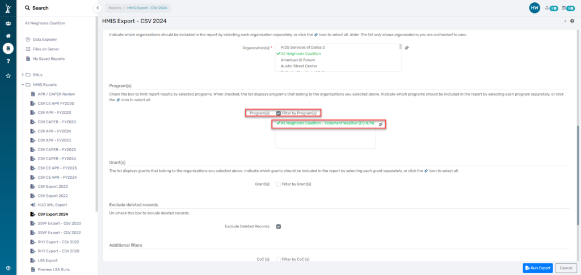Viewport: 581px width, 275px height.
Task: Open the CSV Export 2022 report
Action: pos(53,196)
